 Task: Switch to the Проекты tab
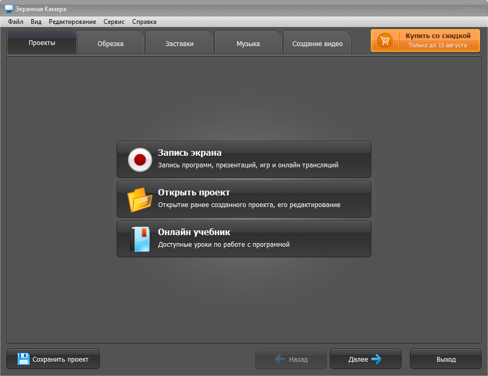click(42, 42)
